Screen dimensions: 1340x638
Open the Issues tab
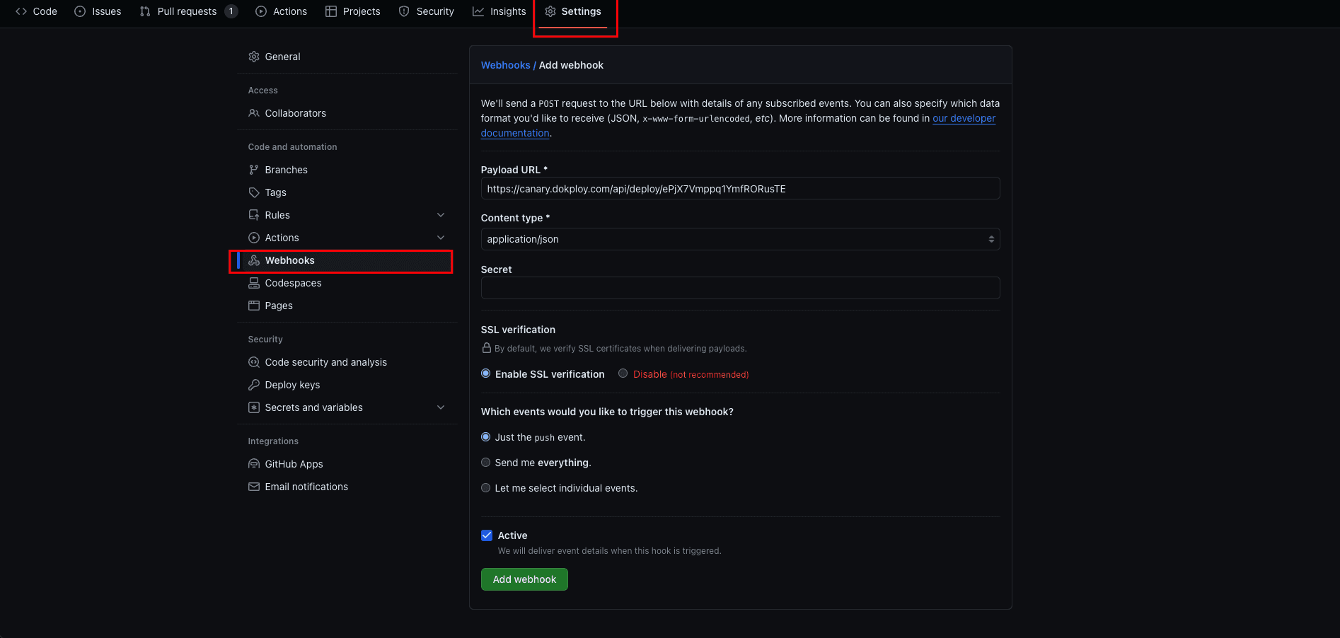(x=98, y=11)
